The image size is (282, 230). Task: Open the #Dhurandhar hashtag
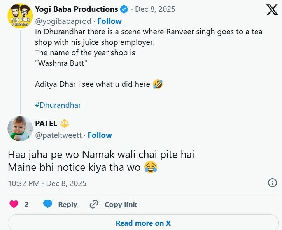tap(58, 105)
